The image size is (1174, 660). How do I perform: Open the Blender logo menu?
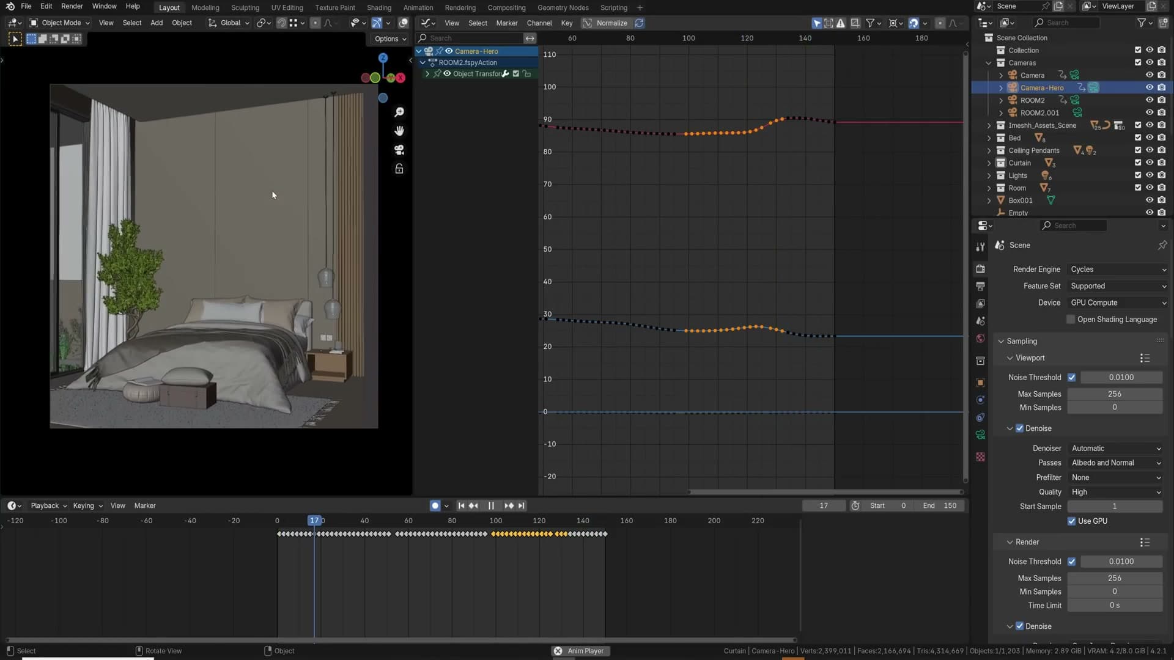point(10,6)
